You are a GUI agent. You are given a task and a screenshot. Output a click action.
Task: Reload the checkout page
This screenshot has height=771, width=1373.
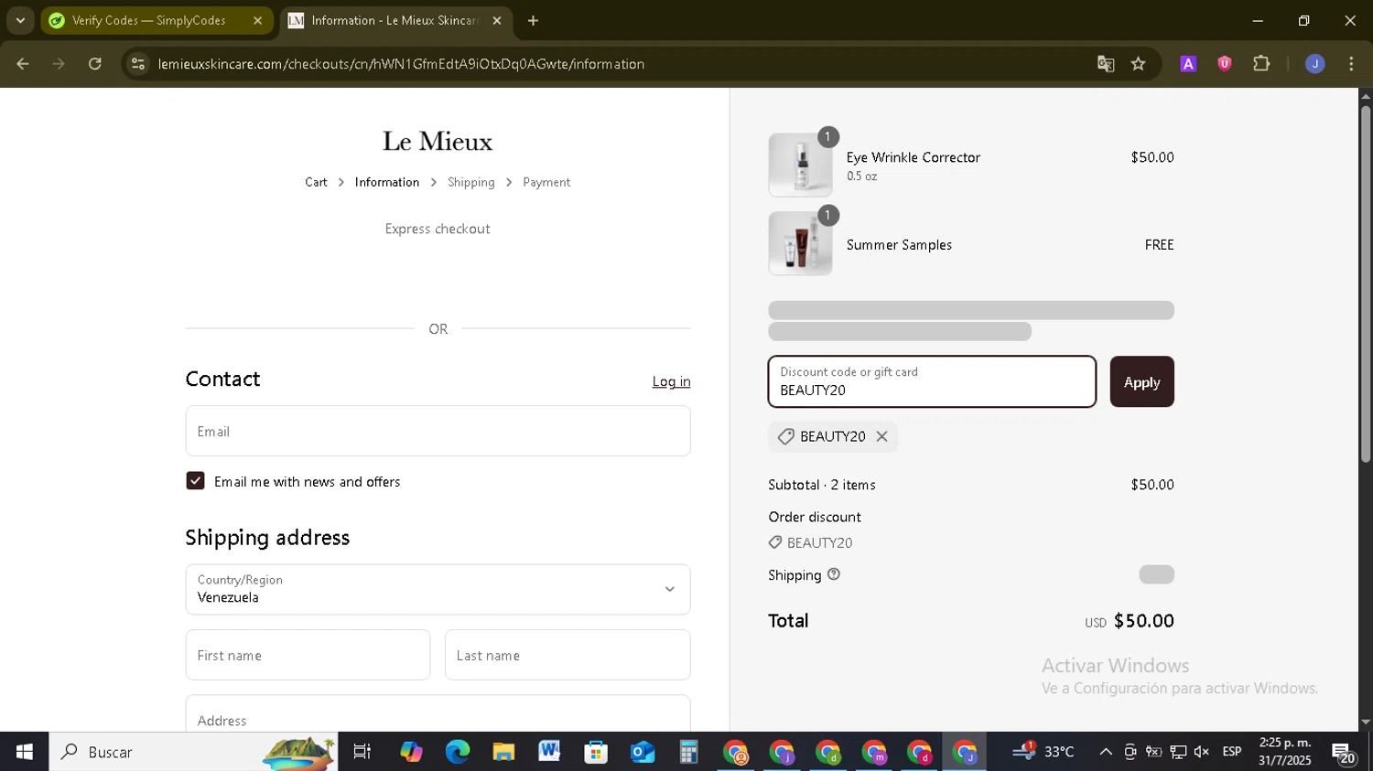point(95,64)
